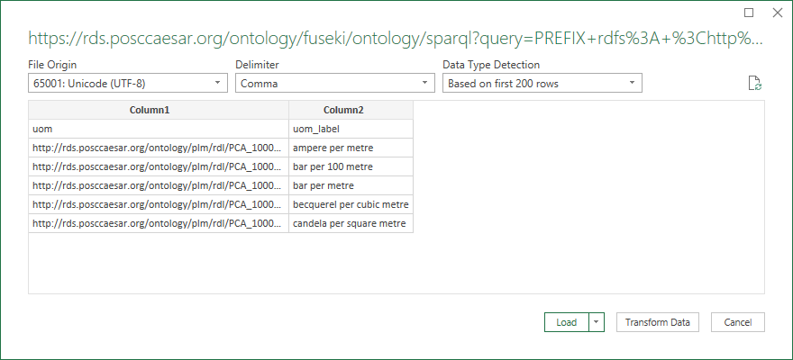The image size is (793, 360).
Task: Cancel the data import
Action: tap(738, 322)
